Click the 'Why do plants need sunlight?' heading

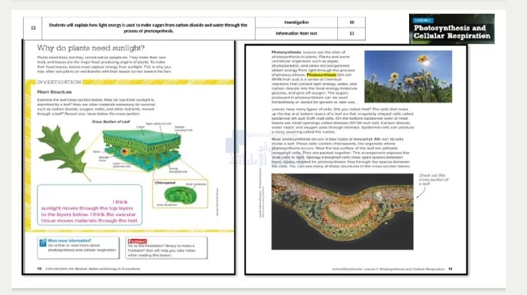pyautogui.click(x=91, y=48)
